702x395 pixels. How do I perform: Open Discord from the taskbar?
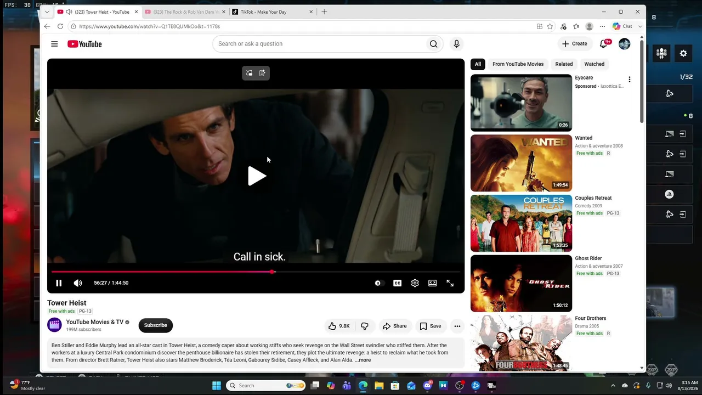coord(427,386)
